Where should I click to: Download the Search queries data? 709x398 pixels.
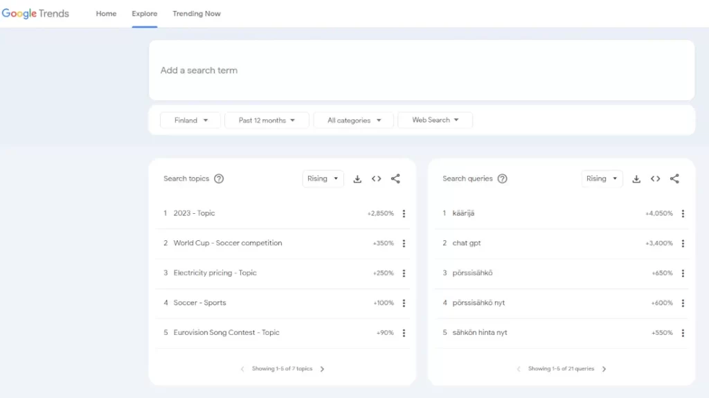(636, 179)
